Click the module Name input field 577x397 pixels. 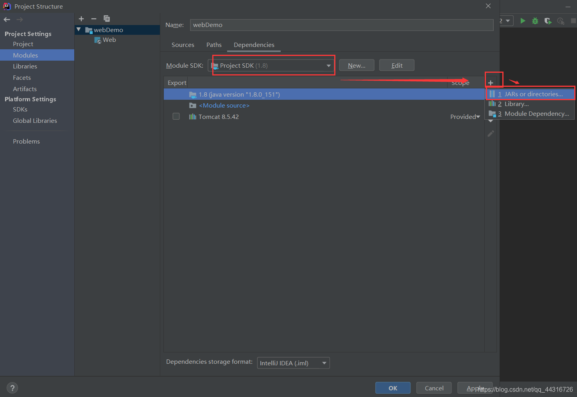(342, 25)
